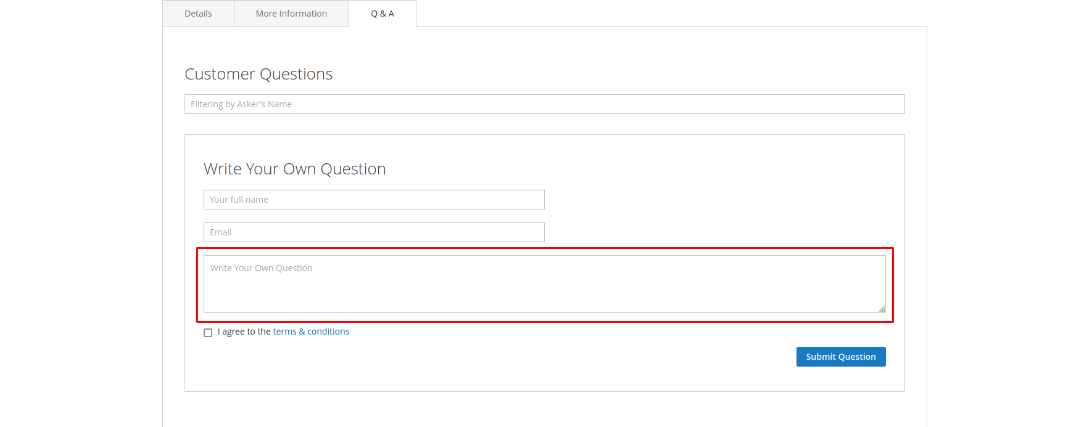Tick the terms agreement checkbox

pos(208,333)
